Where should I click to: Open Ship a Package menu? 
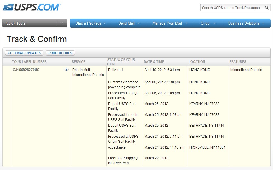88,23
